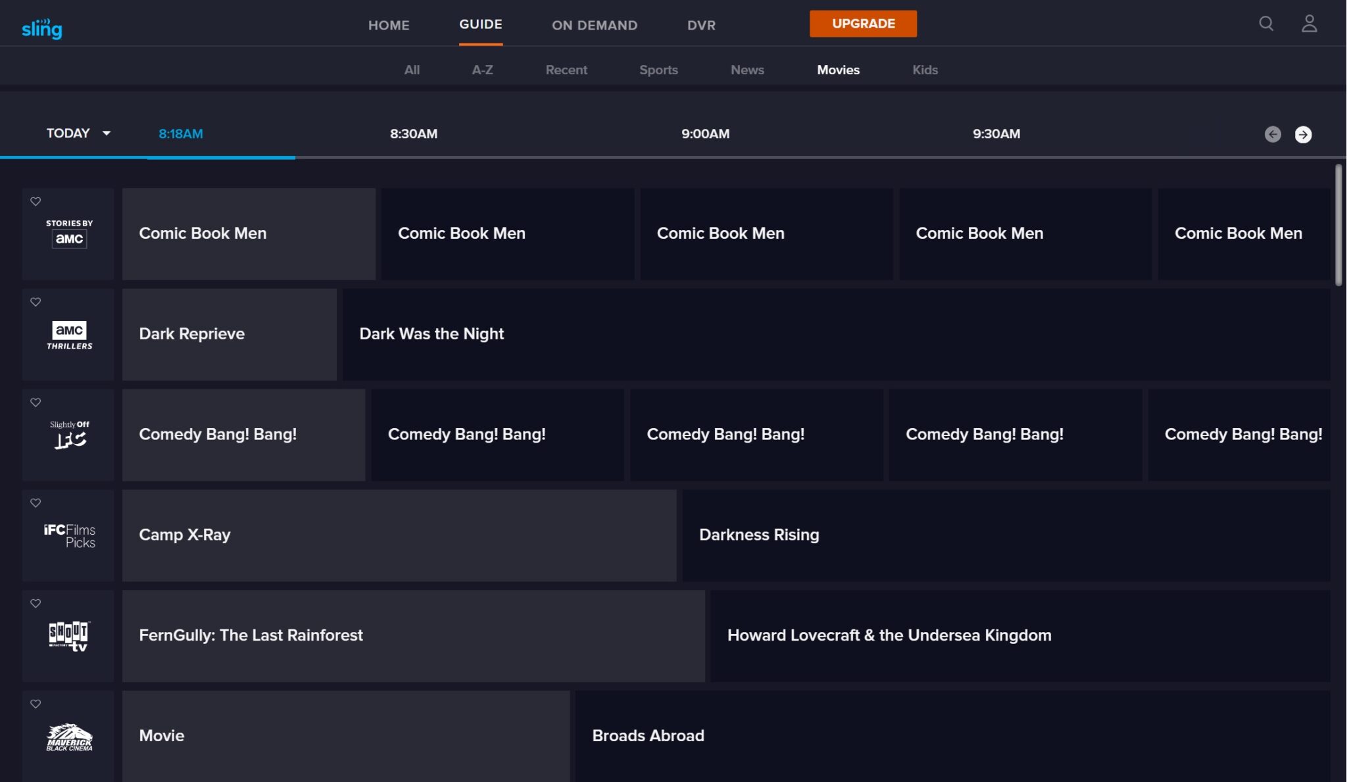Viewport: 1347px width, 782px height.
Task: Favorite the IFC Films Picks channel
Action: 36,503
